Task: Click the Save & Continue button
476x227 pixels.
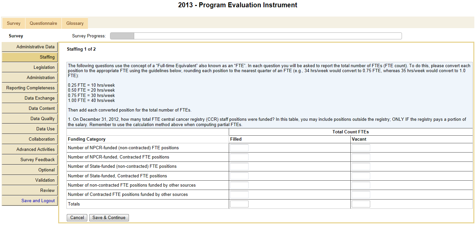Action: point(109,218)
